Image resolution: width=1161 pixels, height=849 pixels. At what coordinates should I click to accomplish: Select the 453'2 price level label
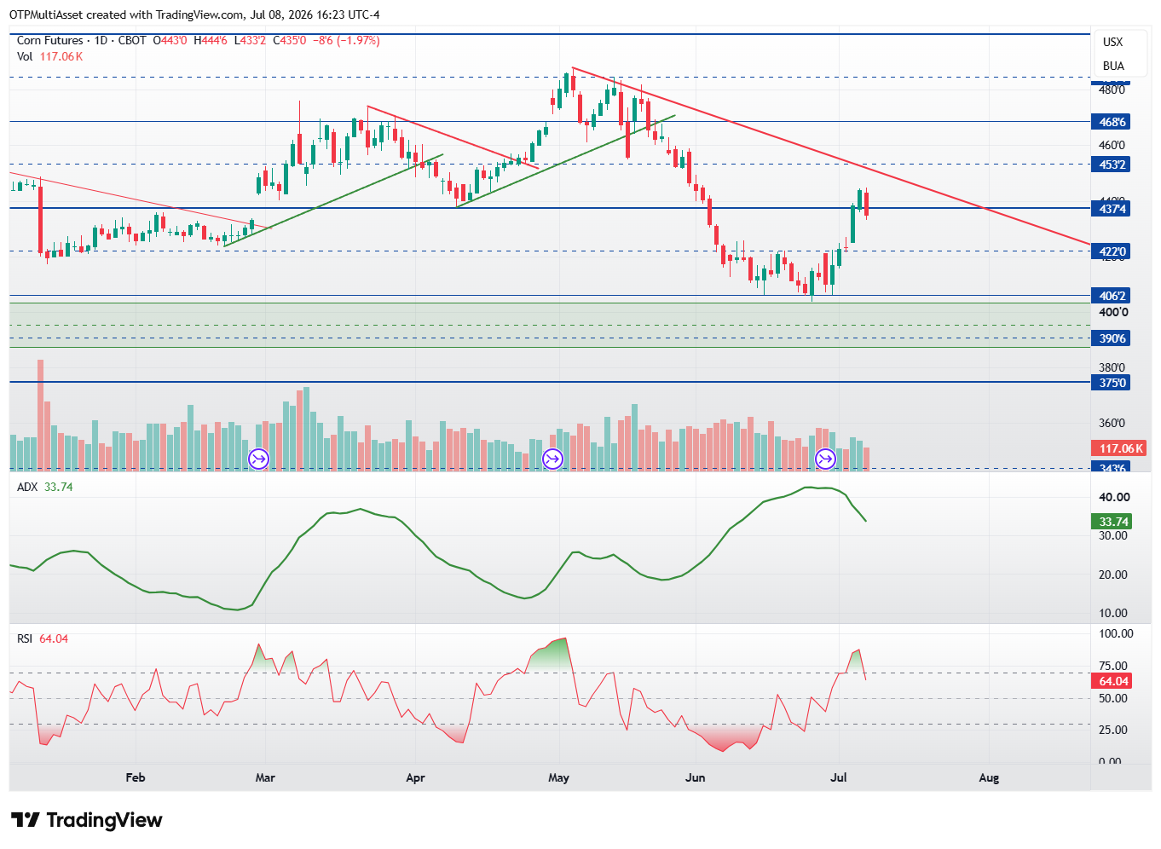click(x=1111, y=165)
